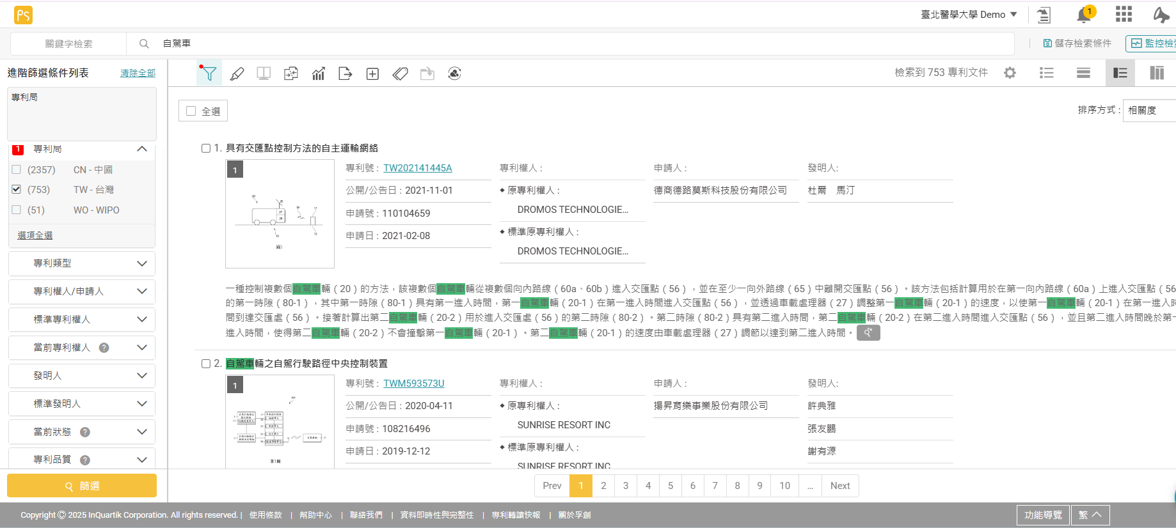Image resolution: width=1176 pixels, height=528 pixels.
Task: Select the highlighter tool icon
Action: click(x=237, y=74)
